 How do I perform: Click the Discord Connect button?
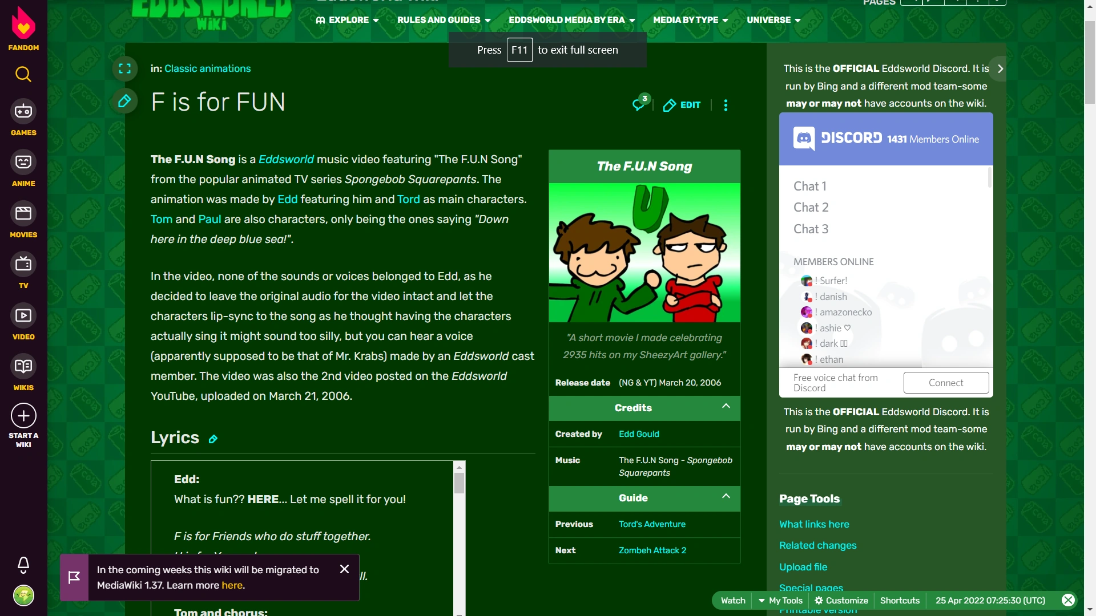[946, 383]
